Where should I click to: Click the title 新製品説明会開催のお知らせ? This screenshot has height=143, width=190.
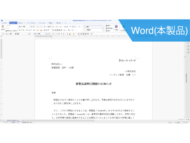pyautogui.click(x=94, y=84)
